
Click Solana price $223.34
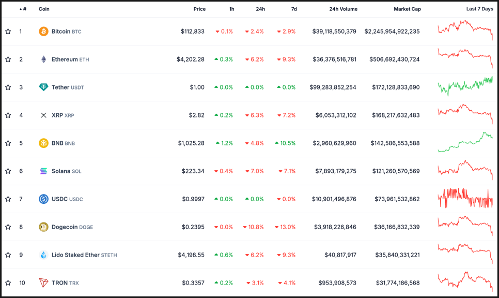[x=193, y=171]
